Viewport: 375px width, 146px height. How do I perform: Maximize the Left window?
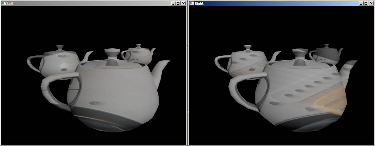178,3
